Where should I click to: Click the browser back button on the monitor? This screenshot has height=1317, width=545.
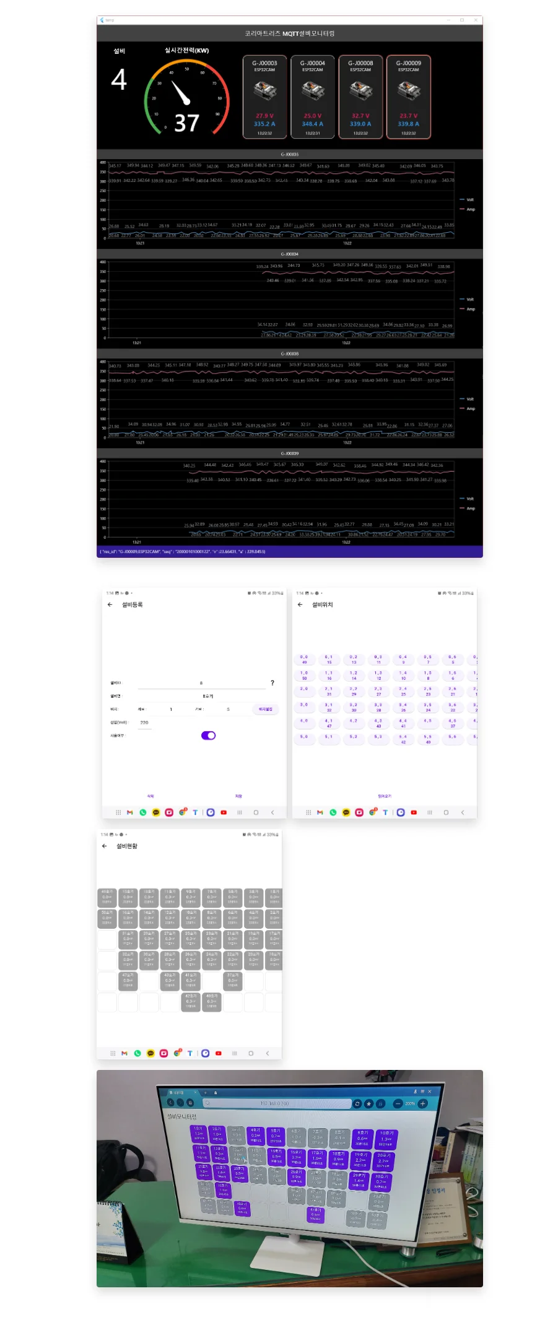click(171, 1103)
